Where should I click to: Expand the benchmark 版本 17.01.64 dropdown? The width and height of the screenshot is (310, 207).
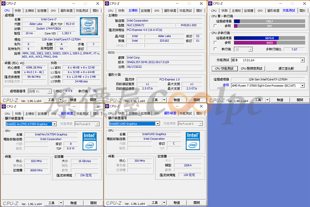tap(303, 60)
